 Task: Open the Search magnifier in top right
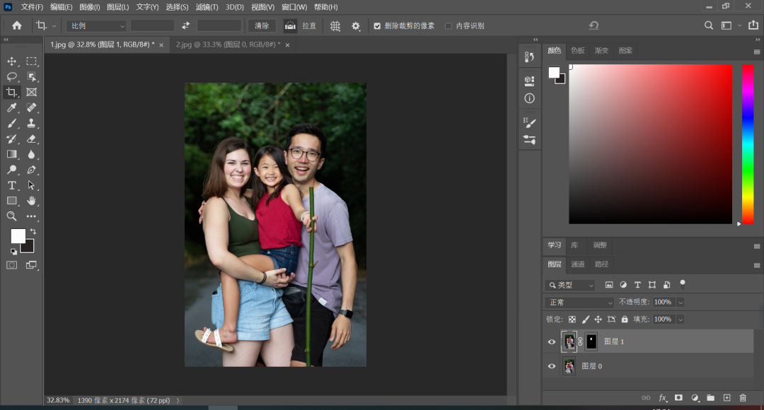pyautogui.click(x=708, y=26)
